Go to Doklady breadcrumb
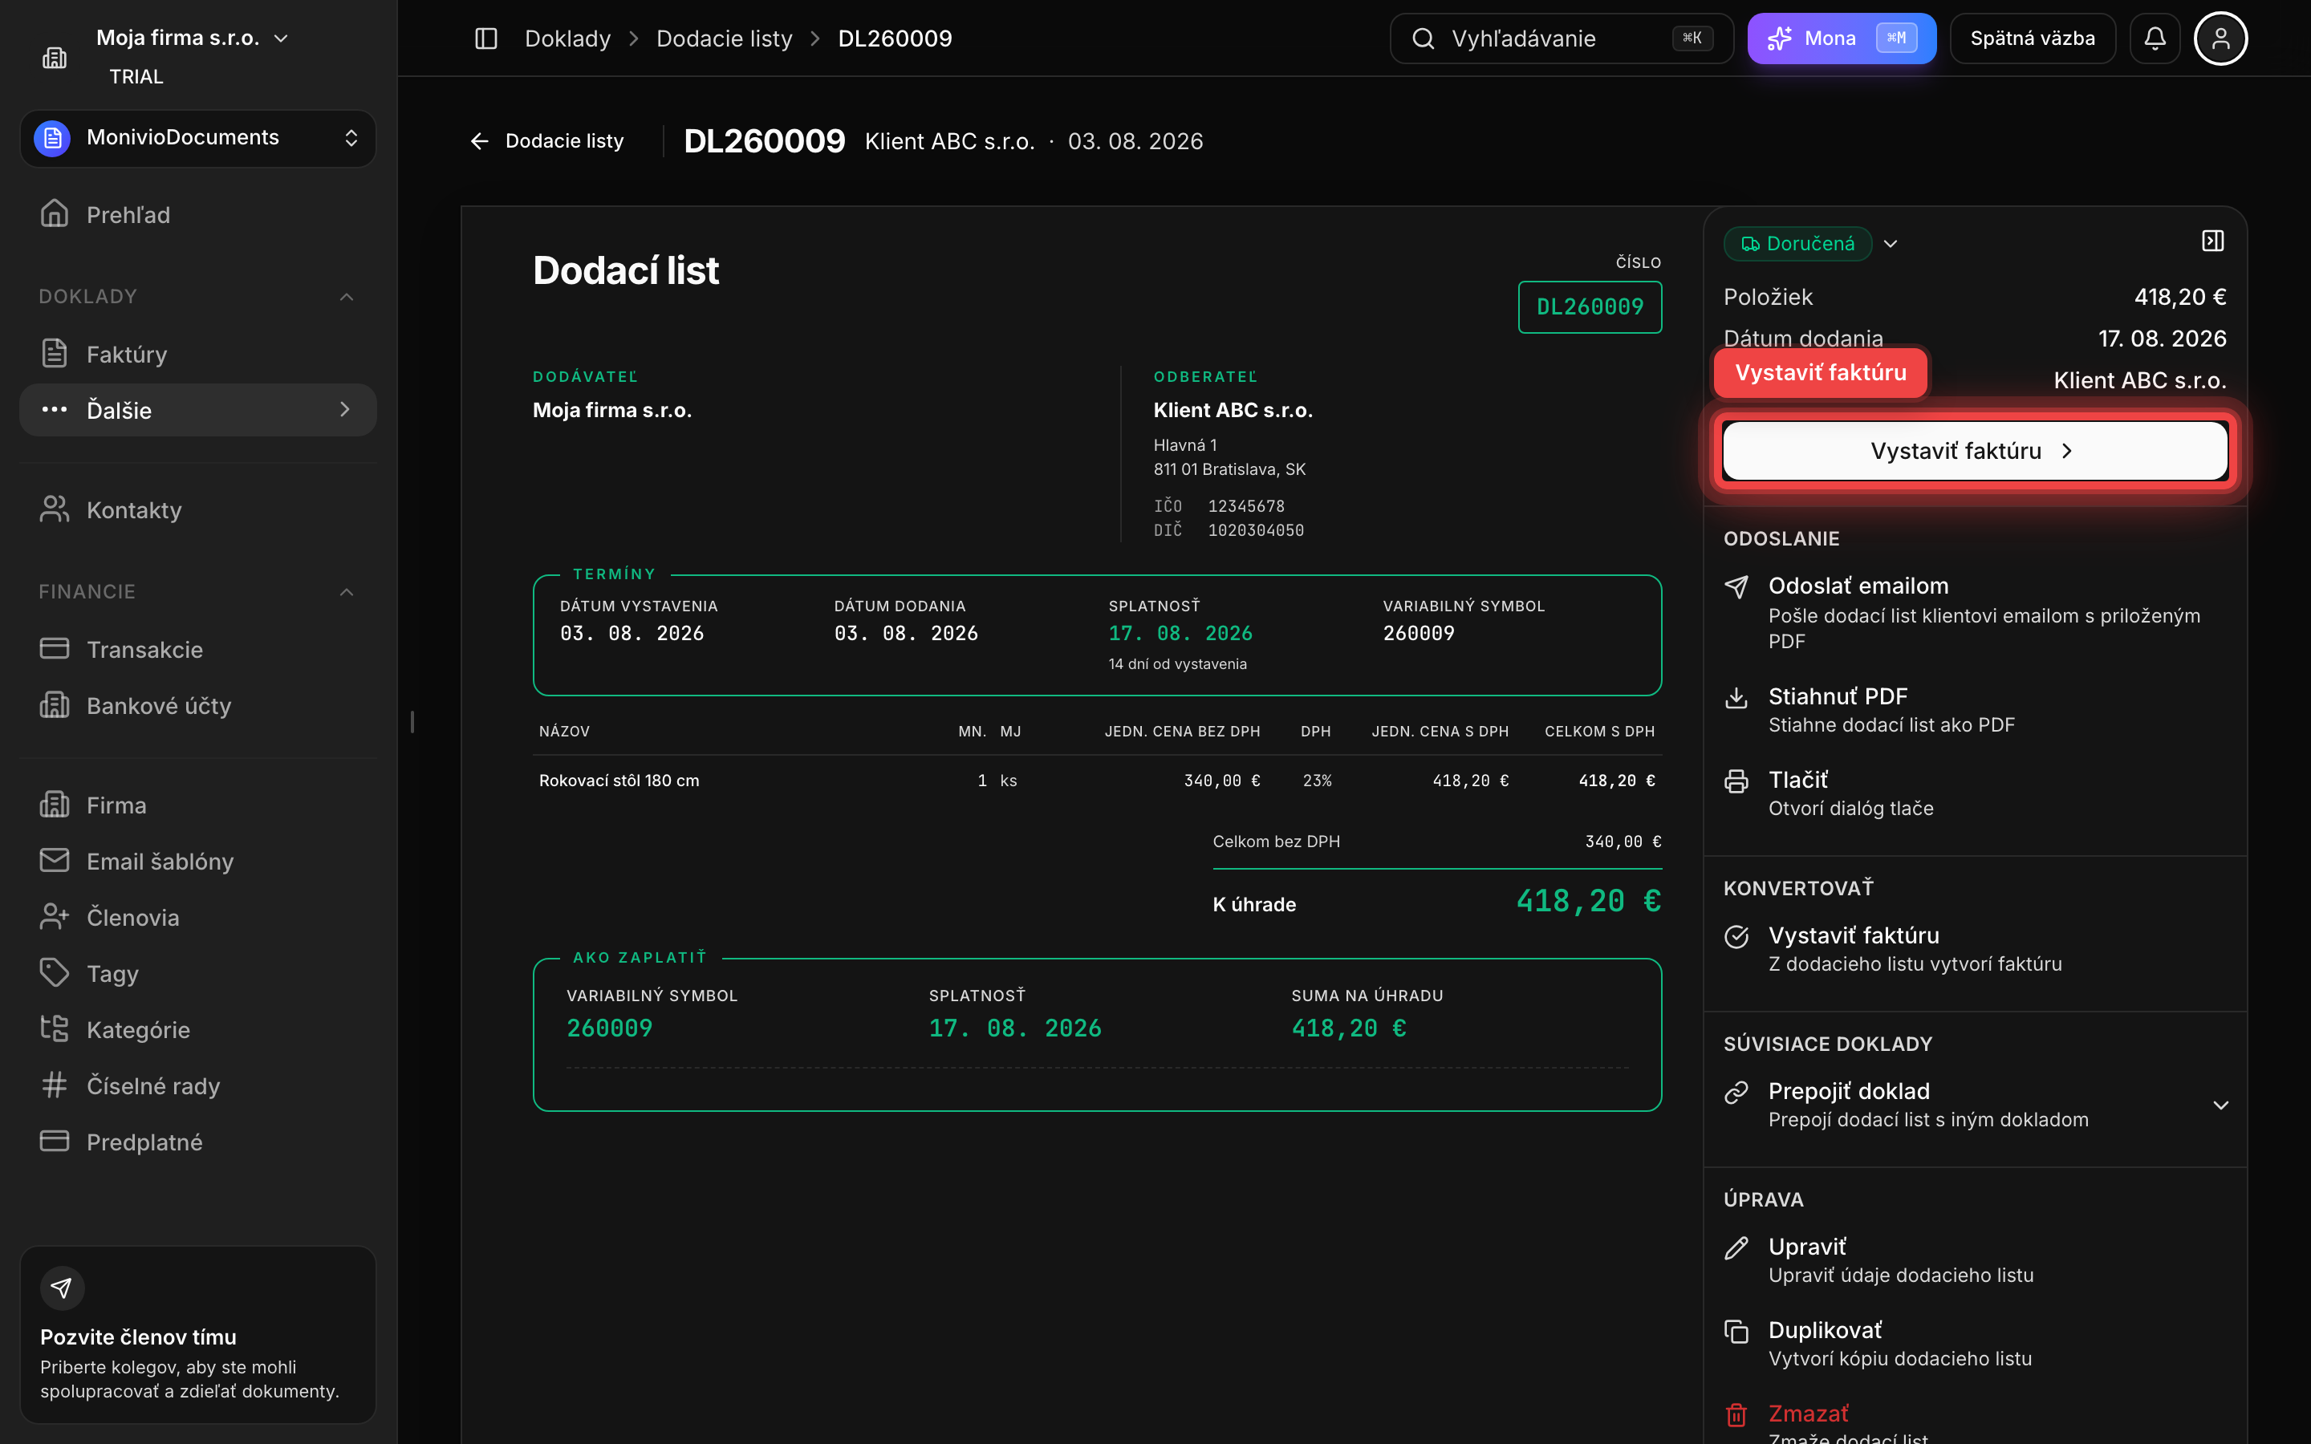The image size is (2311, 1444). point(567,39)
